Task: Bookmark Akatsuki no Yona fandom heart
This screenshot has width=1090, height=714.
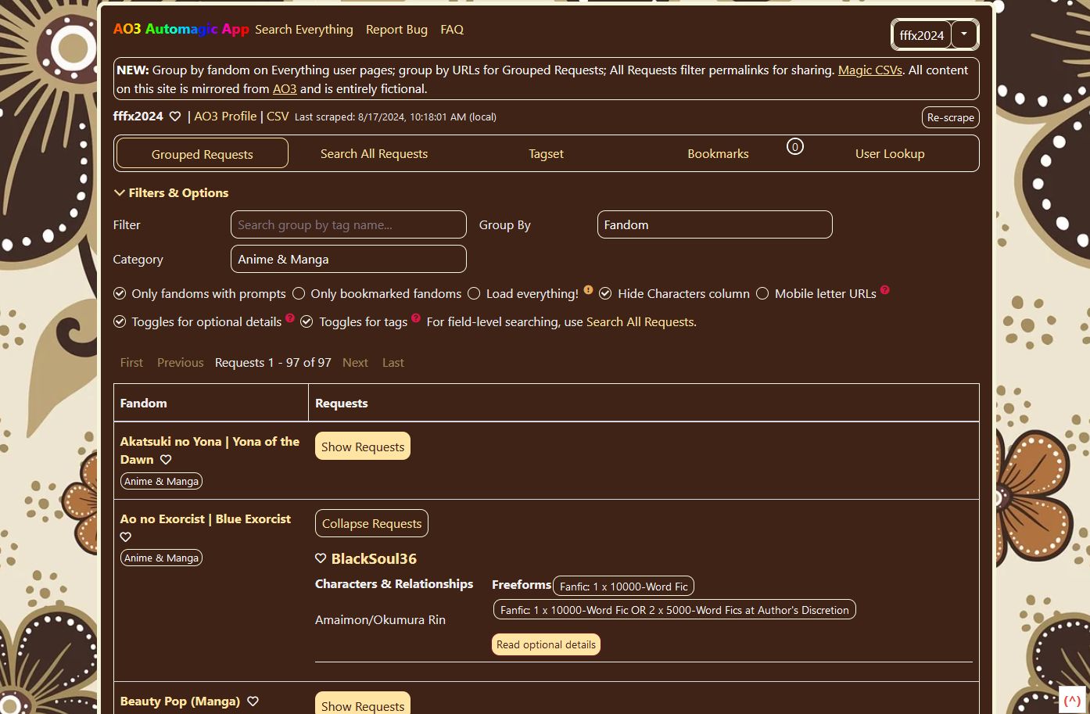Action: pos(166,460)
